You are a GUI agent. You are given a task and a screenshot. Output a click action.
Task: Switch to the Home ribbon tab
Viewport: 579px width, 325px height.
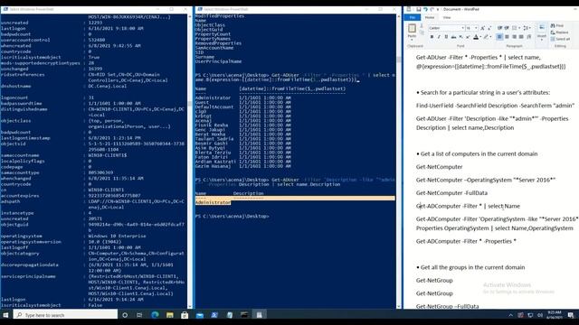click(430, 17)
